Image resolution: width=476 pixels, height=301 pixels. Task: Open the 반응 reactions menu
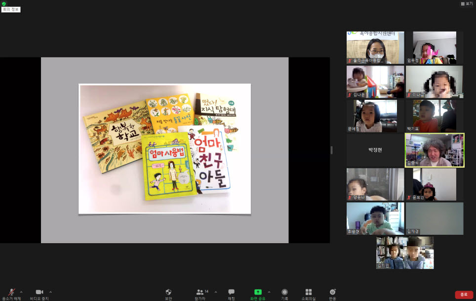pos(333,294)
